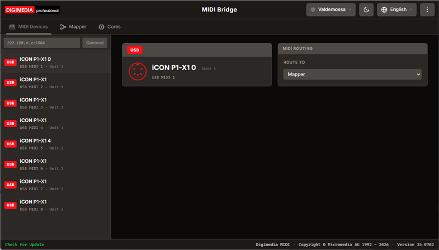Toggle dark mode with moon icon
This screenshot has height=250, width=439.
[366, 10]
